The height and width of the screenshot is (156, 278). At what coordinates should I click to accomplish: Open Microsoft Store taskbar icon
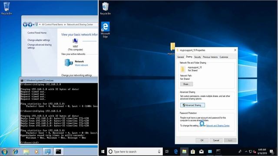coord(193,152)
